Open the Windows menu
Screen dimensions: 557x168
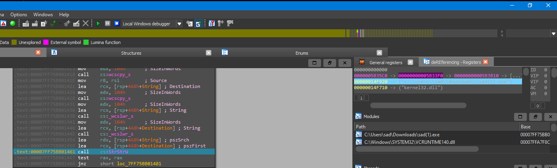pos(43,15)
